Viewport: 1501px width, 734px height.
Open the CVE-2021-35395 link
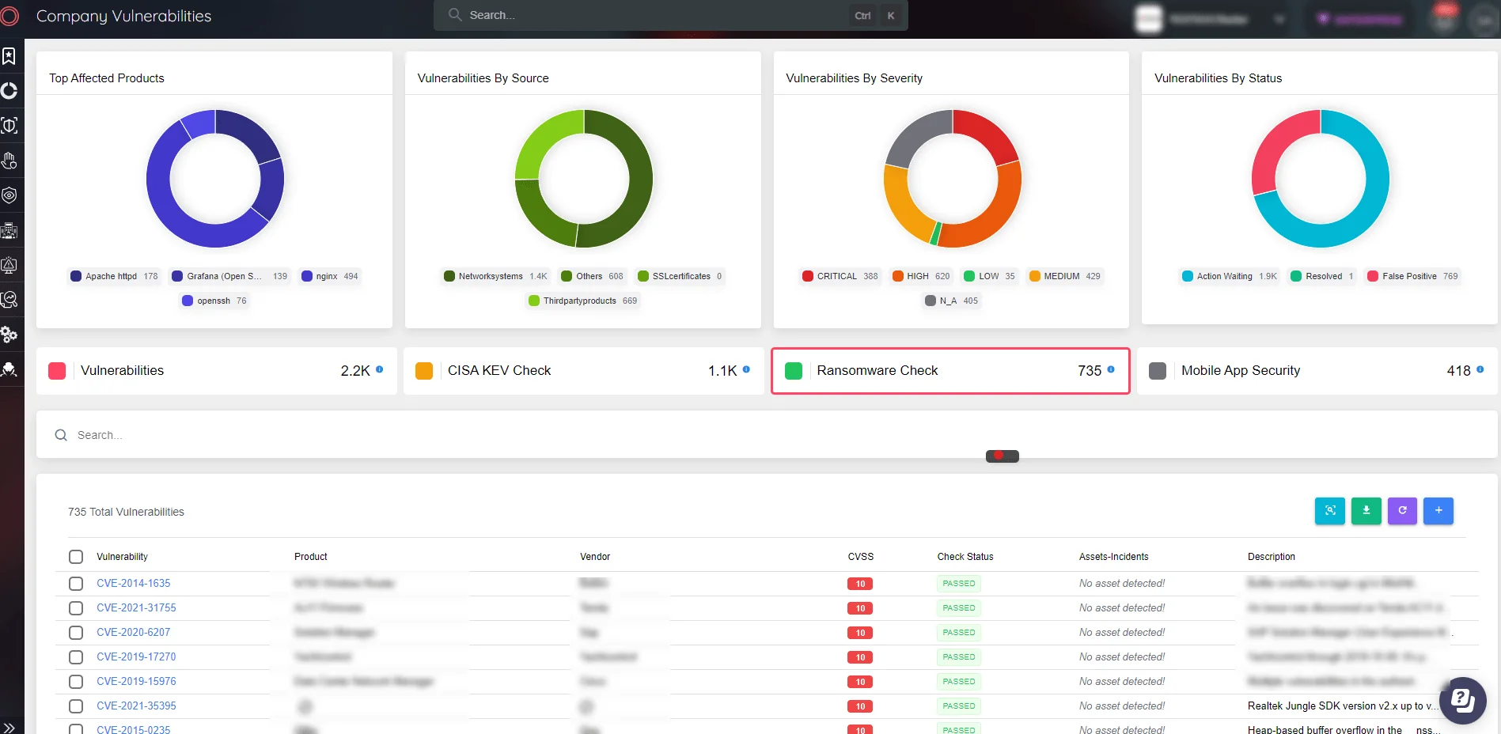(x=136, y=706)
